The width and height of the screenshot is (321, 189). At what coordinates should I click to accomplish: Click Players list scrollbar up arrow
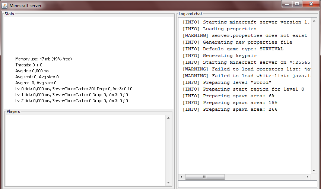pos(168,118)
